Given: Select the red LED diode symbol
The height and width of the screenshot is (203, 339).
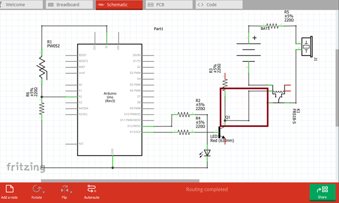Looking at the screenshot, I should [x=207, y=153].
